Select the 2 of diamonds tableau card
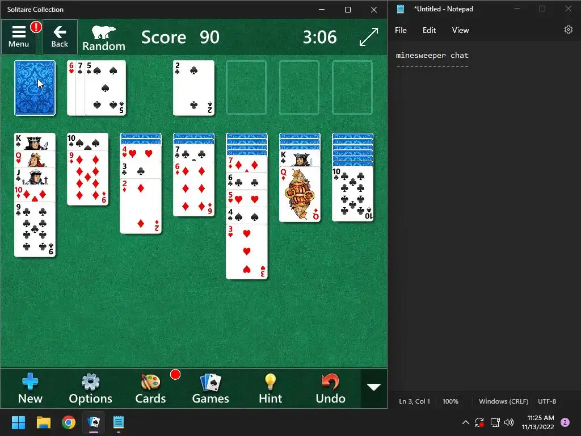The width and height of the screenshot is (581, 436). pos(141,206)
